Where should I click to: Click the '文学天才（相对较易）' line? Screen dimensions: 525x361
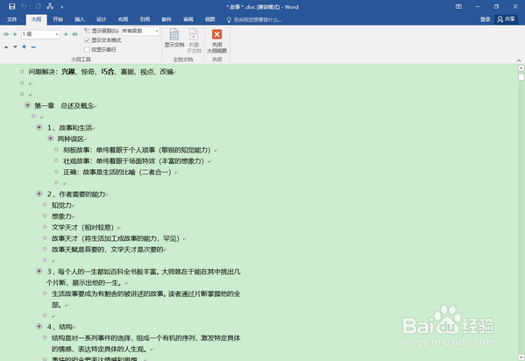coord(86,228)
